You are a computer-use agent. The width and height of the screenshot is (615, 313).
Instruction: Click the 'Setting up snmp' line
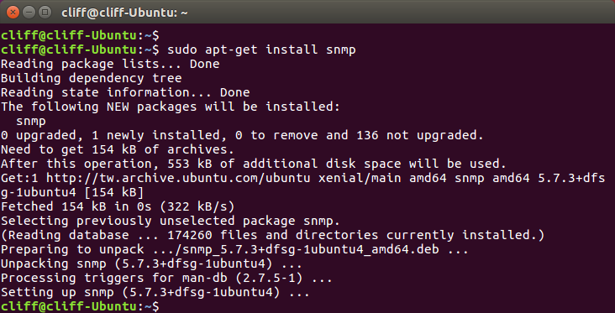click(155, 292)
